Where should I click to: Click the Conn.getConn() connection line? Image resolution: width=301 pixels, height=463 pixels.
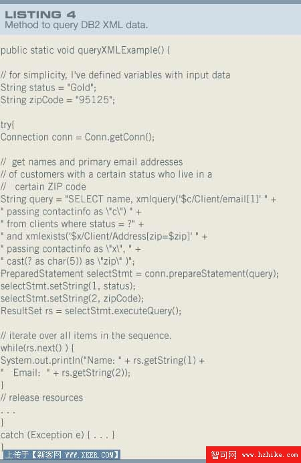click(x=78, y=137)
